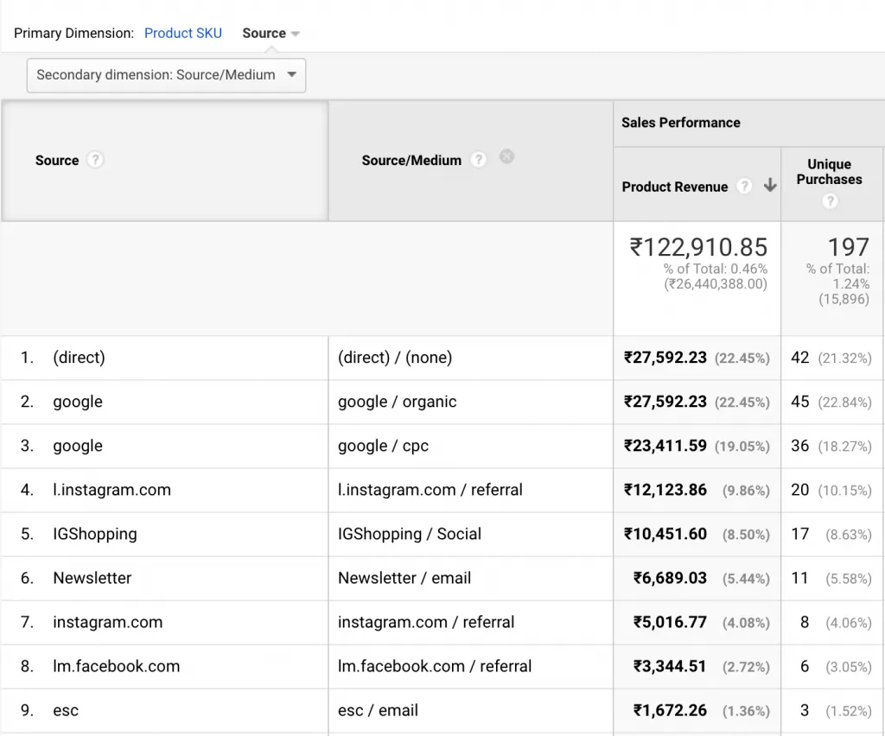Viewport: 885px width, 736px height.
Task: Click the instagram.com / referral cell
Action: 426,622
